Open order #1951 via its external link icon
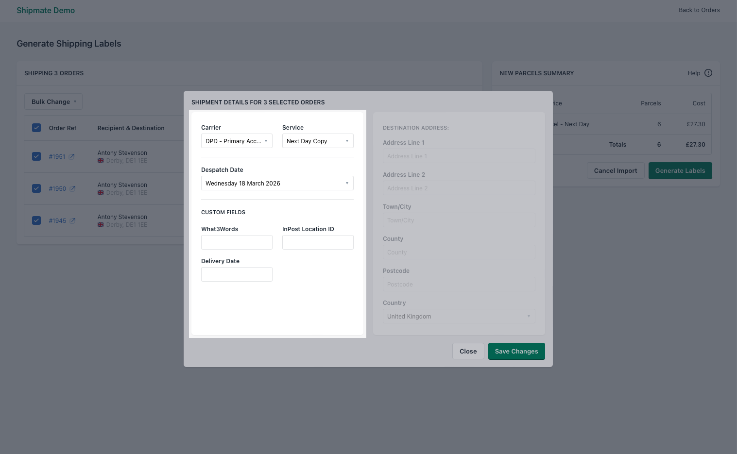737x454 pixels. pyautogui.click(x=73, y=156)
